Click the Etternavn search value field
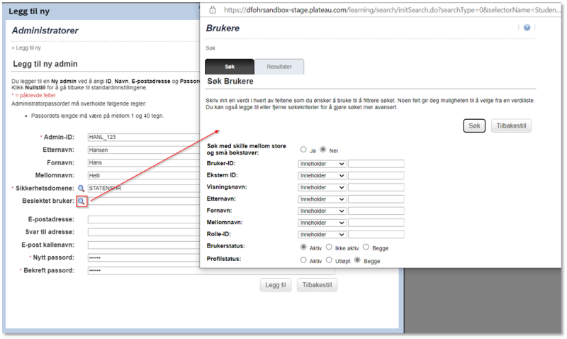The width and height of the screenshot is (567, 339). 376,199
